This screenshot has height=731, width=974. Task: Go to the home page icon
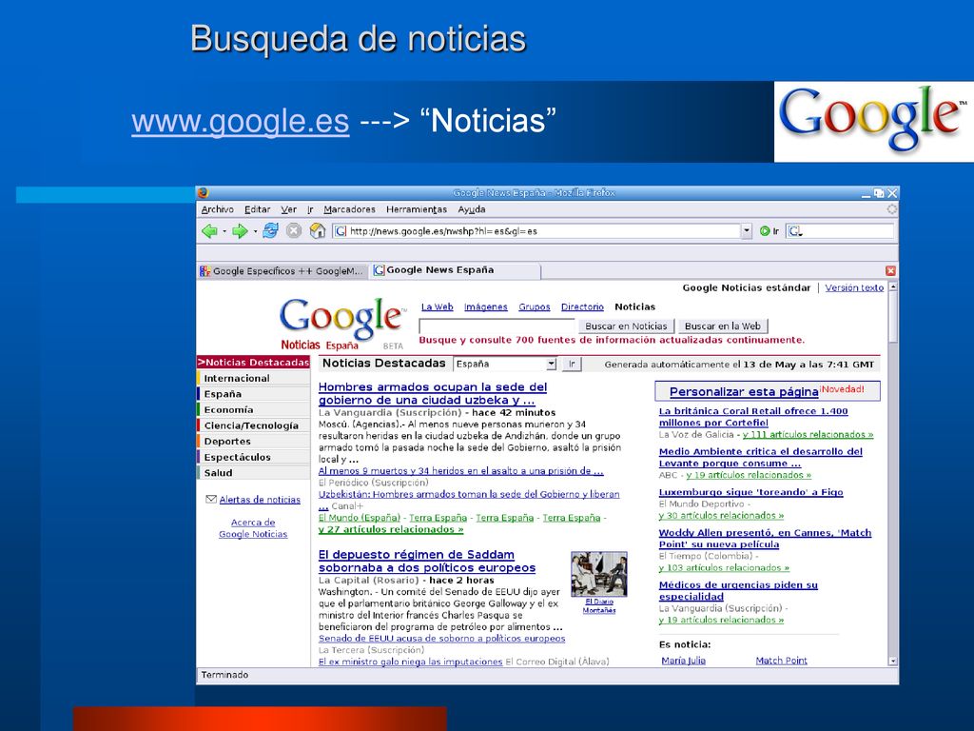pos(318,231)
